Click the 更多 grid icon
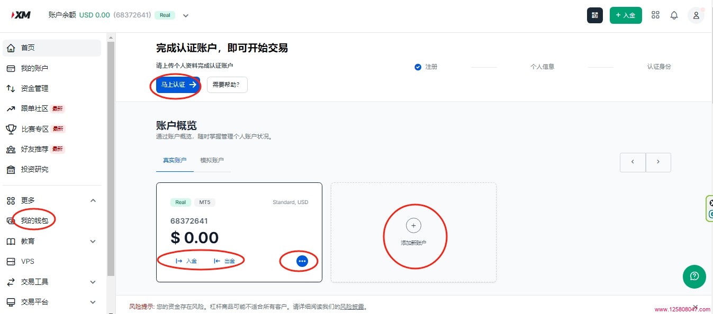This screenshot has height=314, width=713. click(11, 200)
